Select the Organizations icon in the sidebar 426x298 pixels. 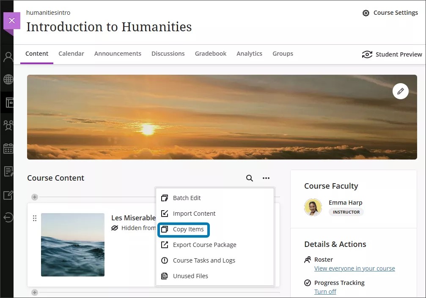8,125
